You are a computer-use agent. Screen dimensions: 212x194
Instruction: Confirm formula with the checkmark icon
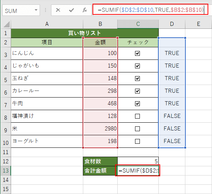pos(71,10)
